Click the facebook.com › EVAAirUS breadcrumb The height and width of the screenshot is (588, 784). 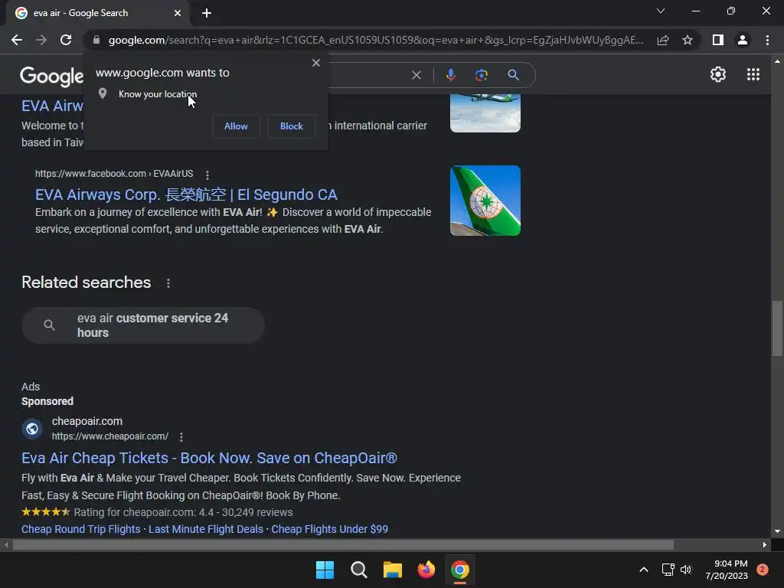click(114, 174)
